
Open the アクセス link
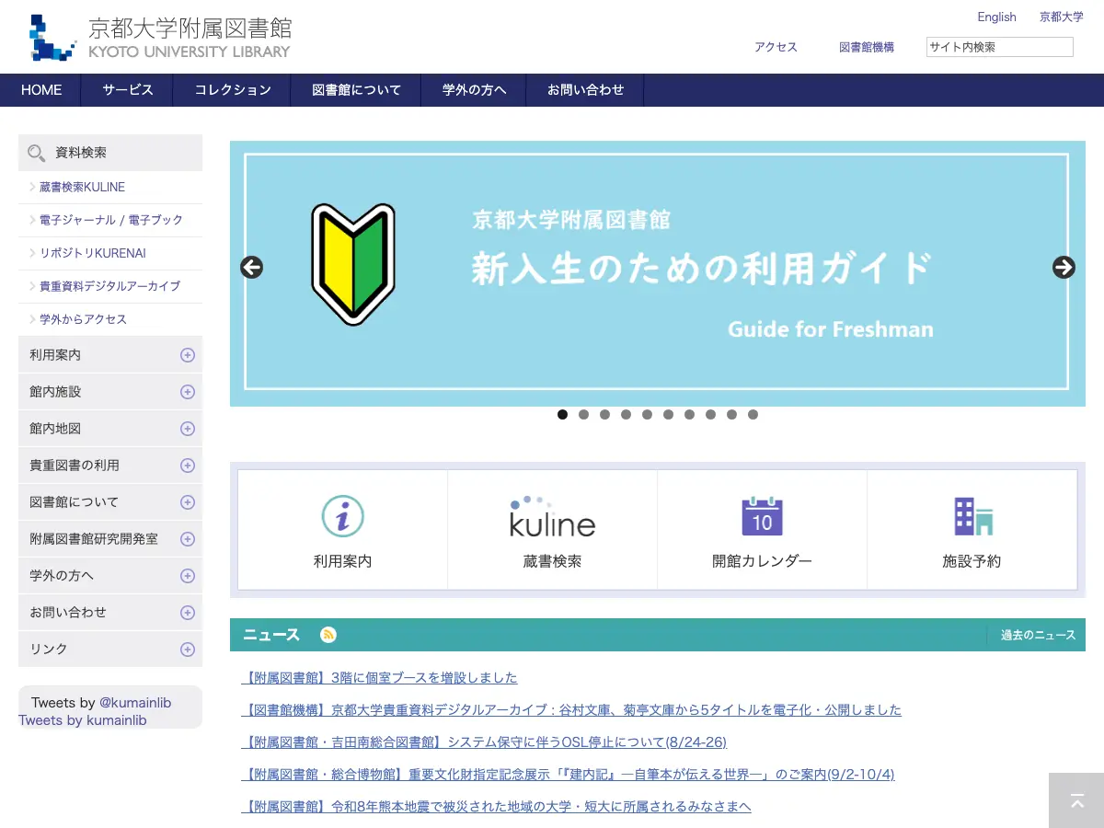(776, 47)
